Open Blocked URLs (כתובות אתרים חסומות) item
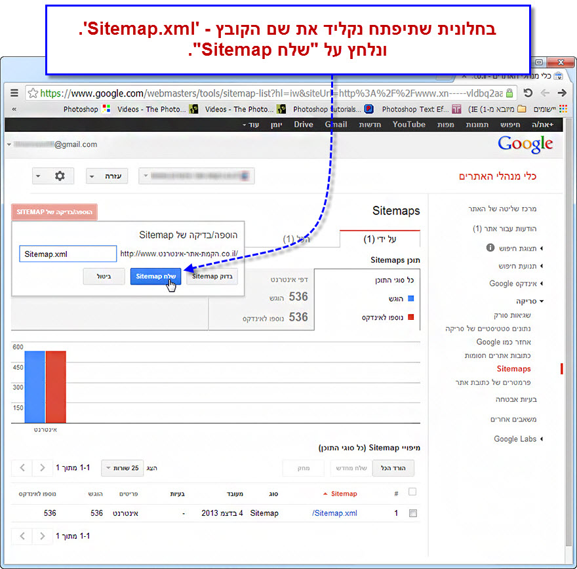577x569 pixels. pos(498,356)
